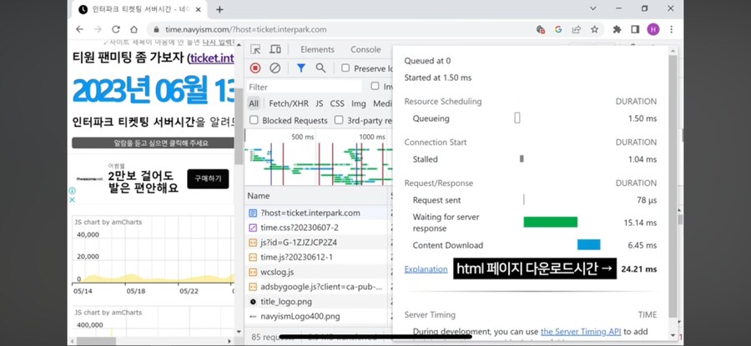Click the black 구매하기 ad button

[x=208, y=179]
